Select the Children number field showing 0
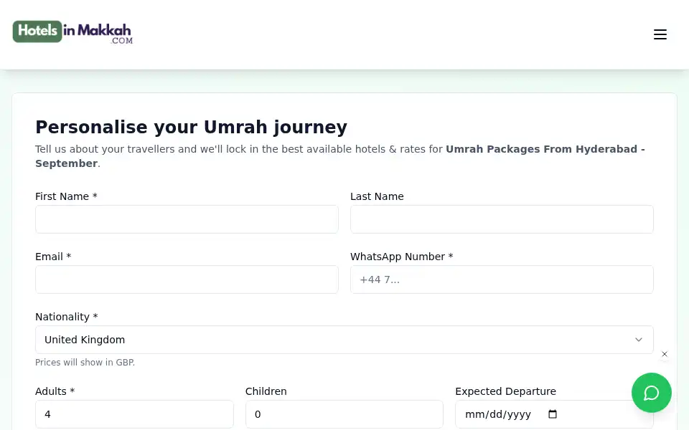This screenshot has width=689, height=430. 344,414
